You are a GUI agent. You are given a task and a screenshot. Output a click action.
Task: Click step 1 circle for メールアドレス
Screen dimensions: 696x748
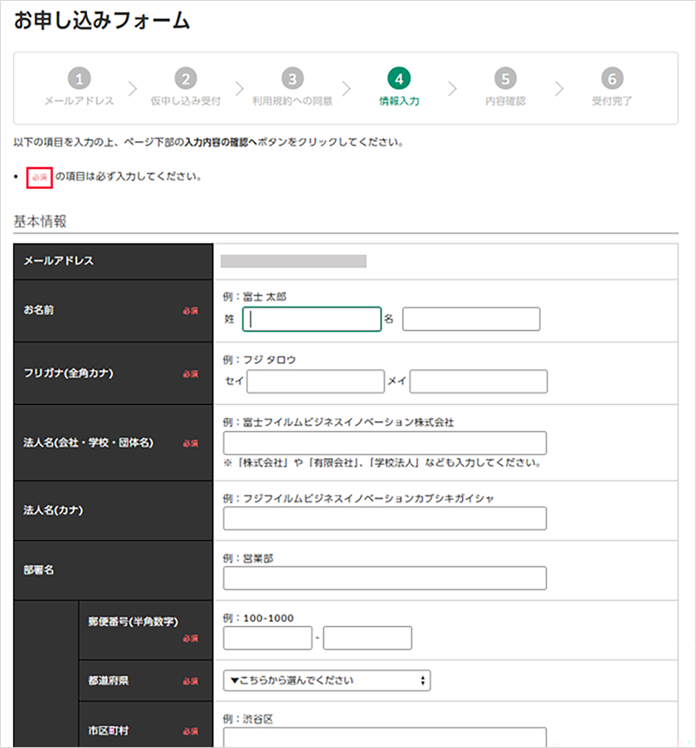79,78
